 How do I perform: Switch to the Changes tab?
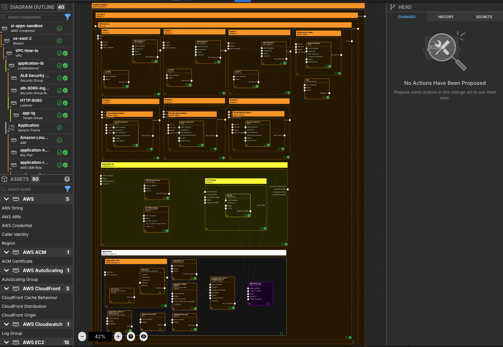tap(407, 17)
